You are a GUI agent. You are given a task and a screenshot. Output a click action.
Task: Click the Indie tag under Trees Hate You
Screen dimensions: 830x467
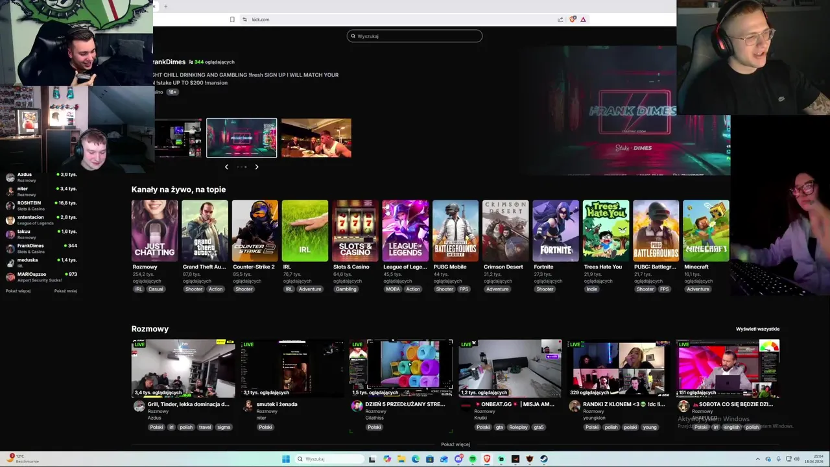592,289
